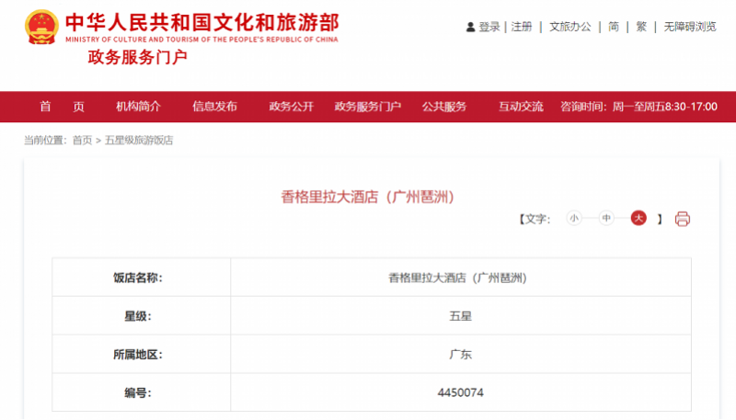This screenshot has height=420, width=736.
Task: Select small font size 小
Action: [573, 218]
